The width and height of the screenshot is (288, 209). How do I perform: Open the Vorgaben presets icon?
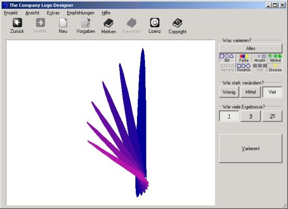pos(86,23)
